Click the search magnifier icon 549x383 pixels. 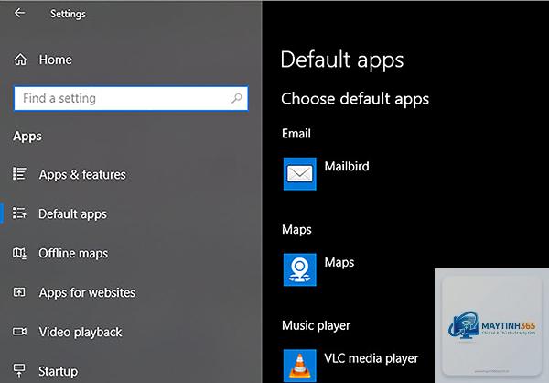pyautogui.click(x=237, y=98)
